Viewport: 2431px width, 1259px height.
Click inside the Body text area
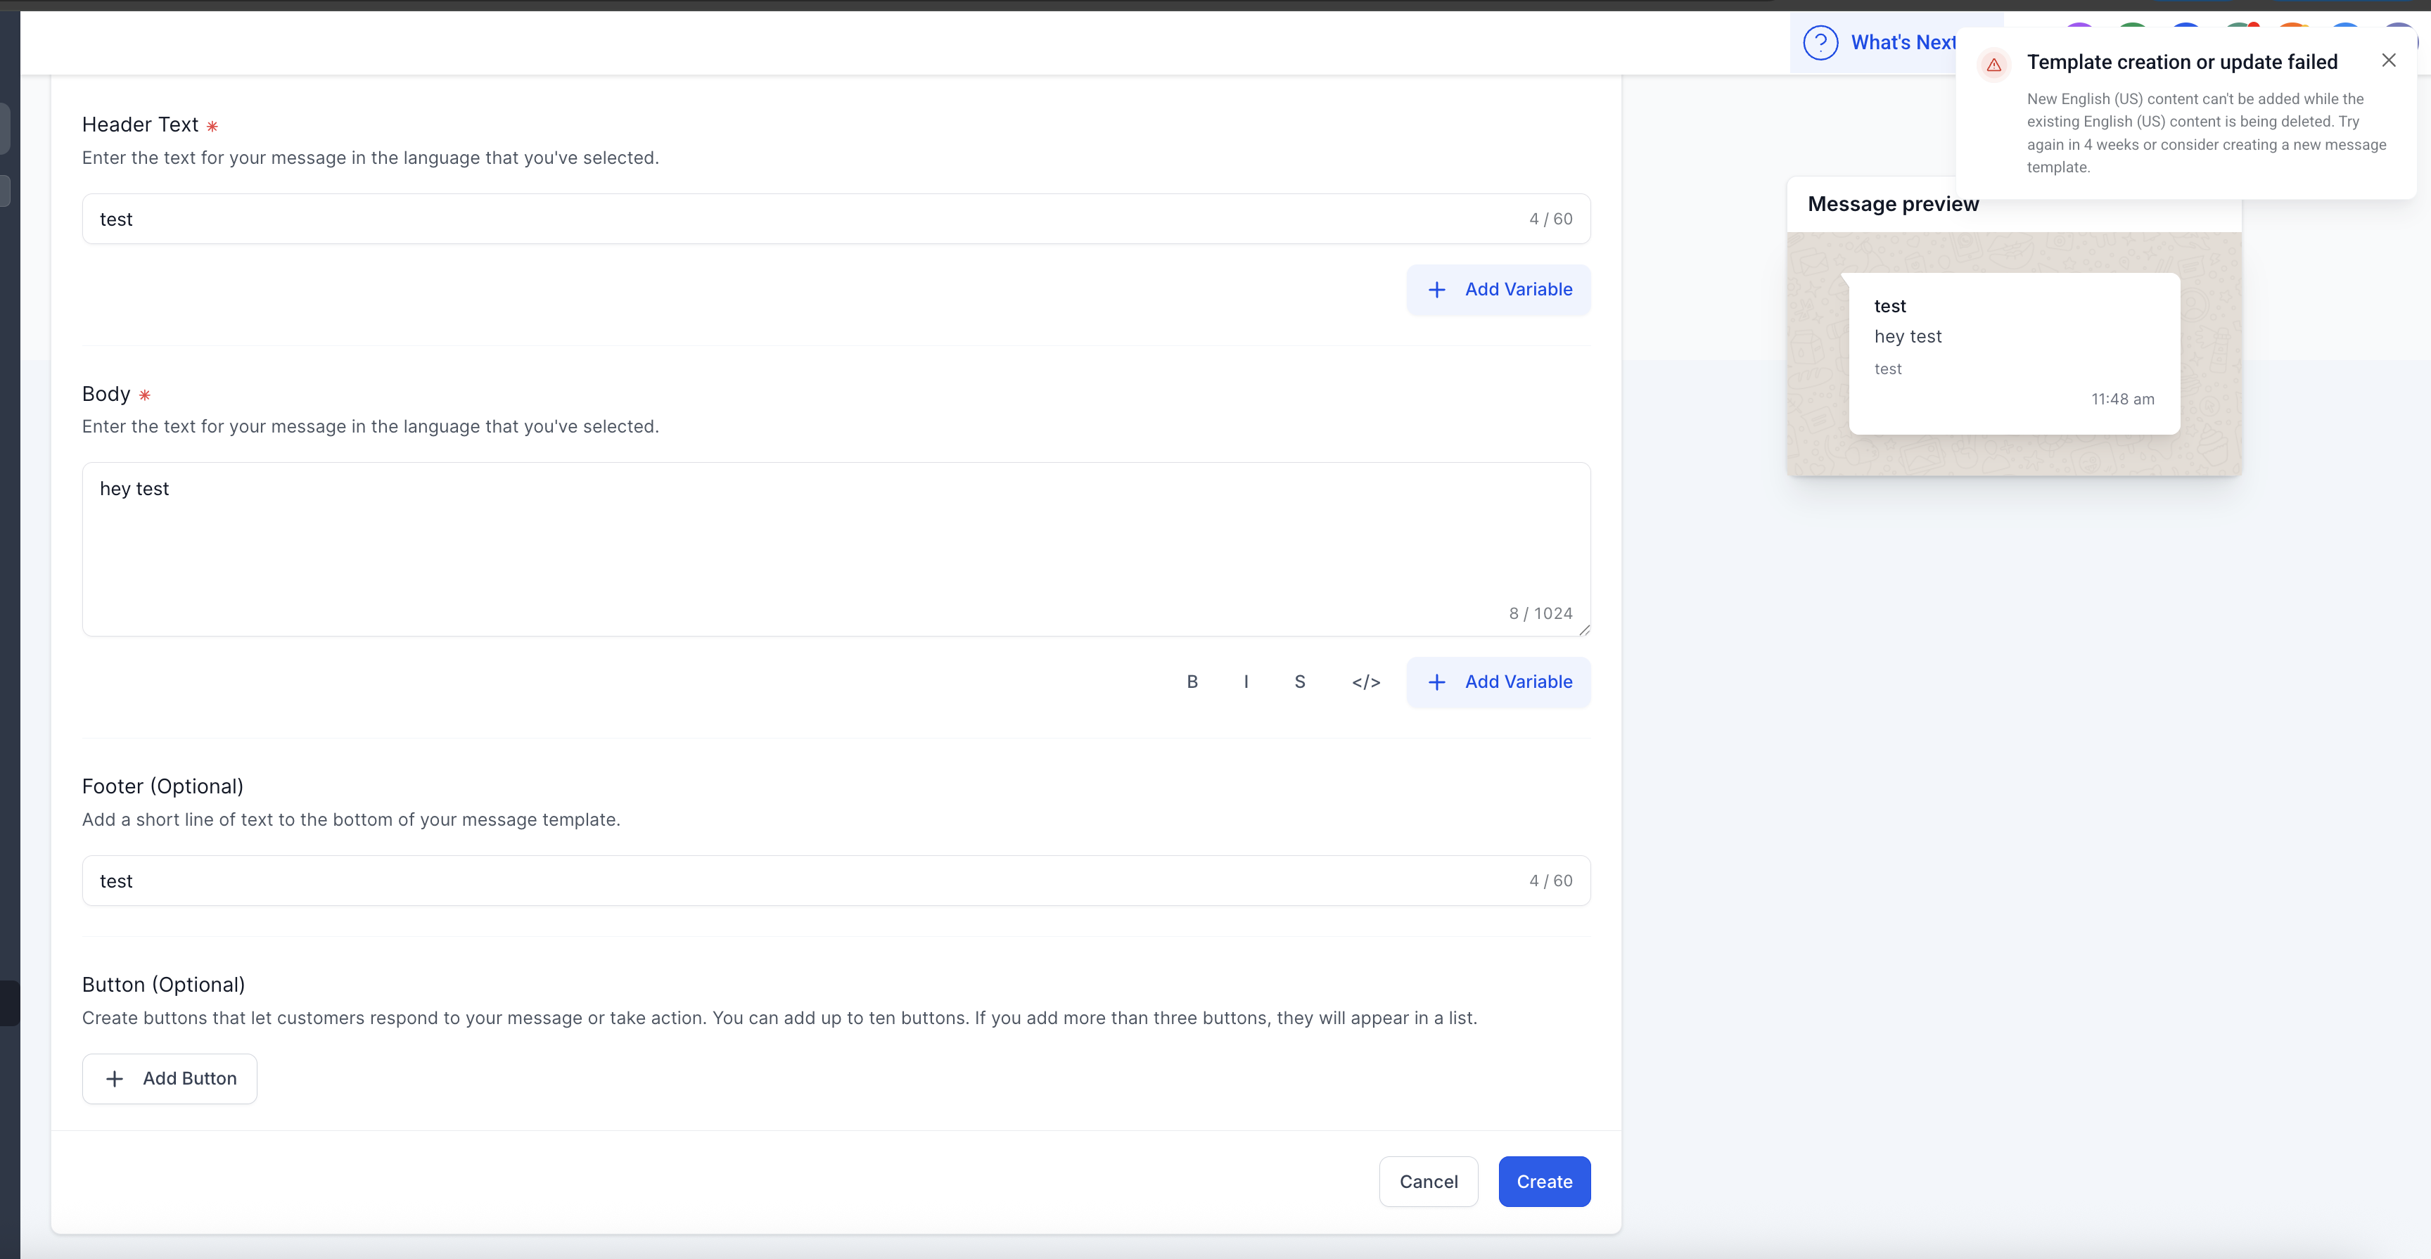pos(802,547)
